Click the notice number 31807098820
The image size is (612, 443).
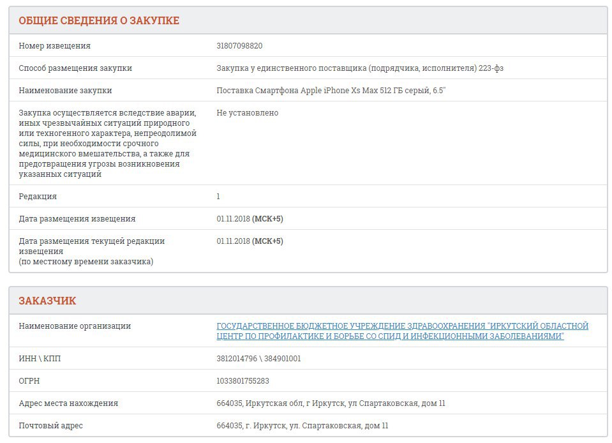click(x=239, y=46)
